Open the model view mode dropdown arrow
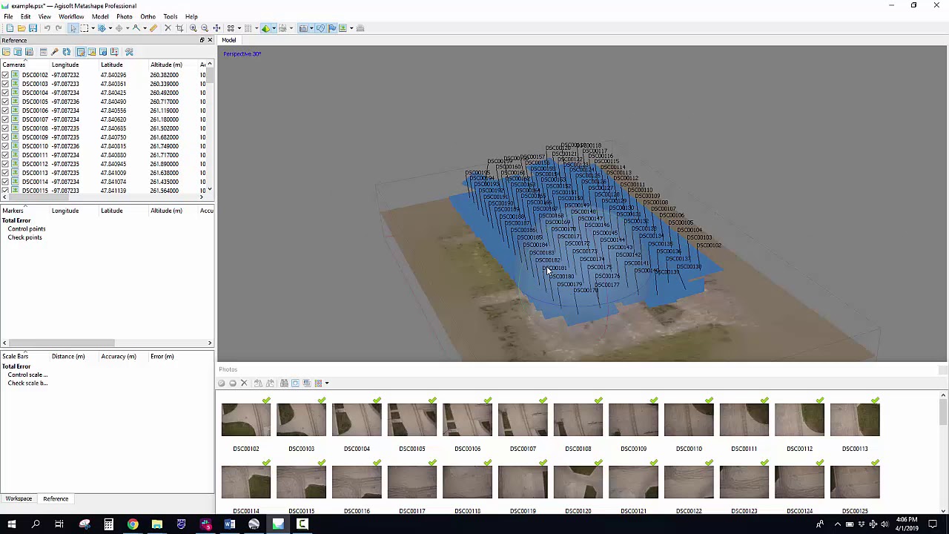The height and width of the screenshot is (534, 949). (x=274, y=28)
